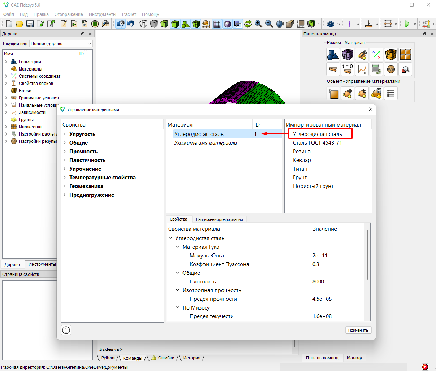The height and width of the screenshot is (371, 436).
Task: Select Группы in the tree
Action: [26, 120]
